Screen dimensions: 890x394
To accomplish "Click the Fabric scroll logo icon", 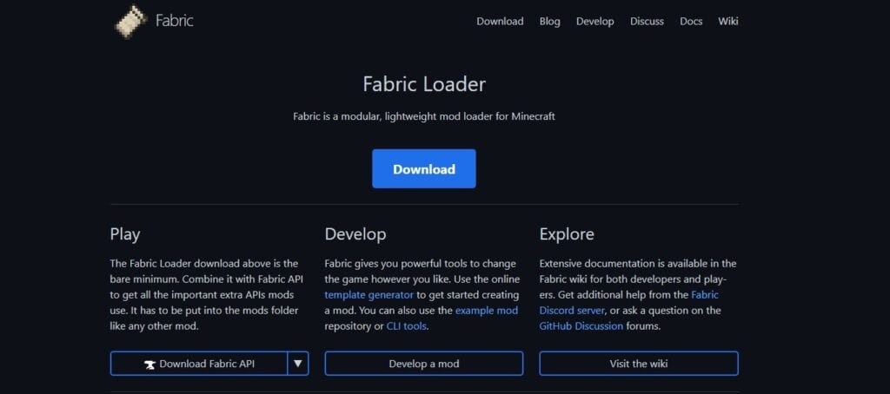I will click(131, 20).
